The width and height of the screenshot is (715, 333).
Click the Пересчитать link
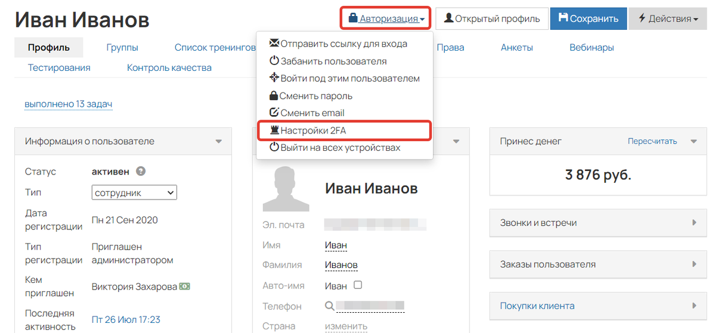[652, 142]
